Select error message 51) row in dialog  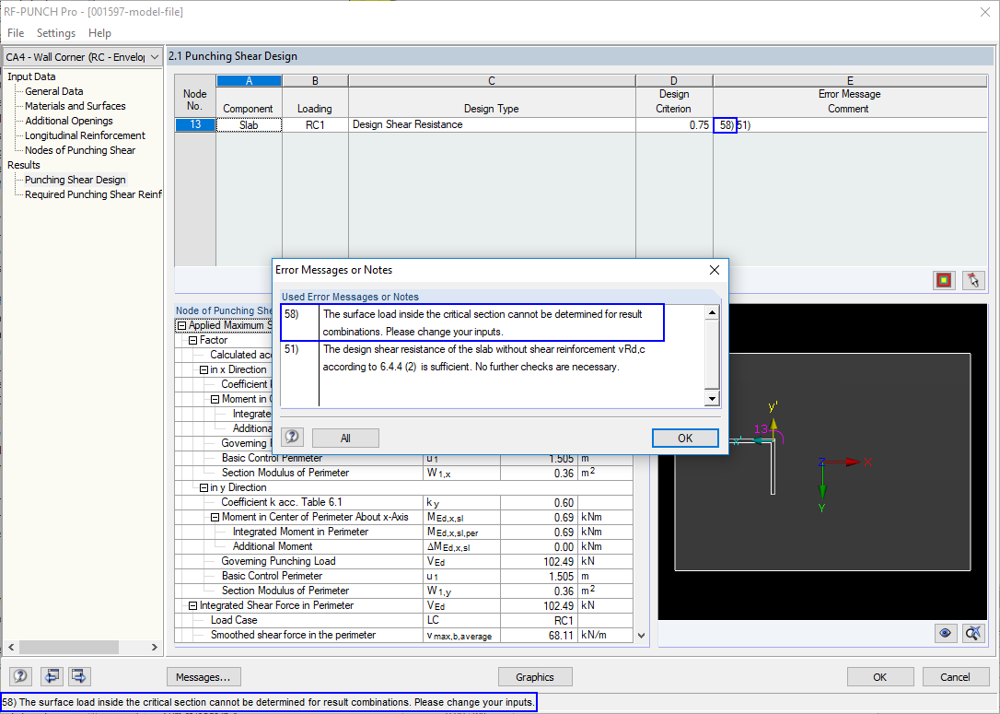493,358
